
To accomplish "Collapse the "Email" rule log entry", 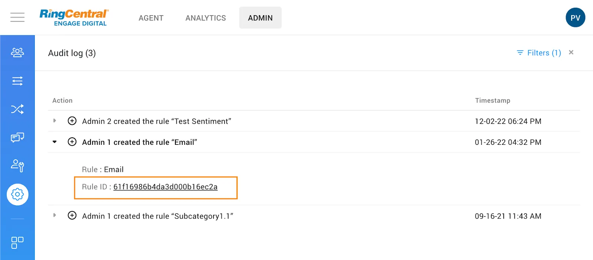I will (54, 142).
